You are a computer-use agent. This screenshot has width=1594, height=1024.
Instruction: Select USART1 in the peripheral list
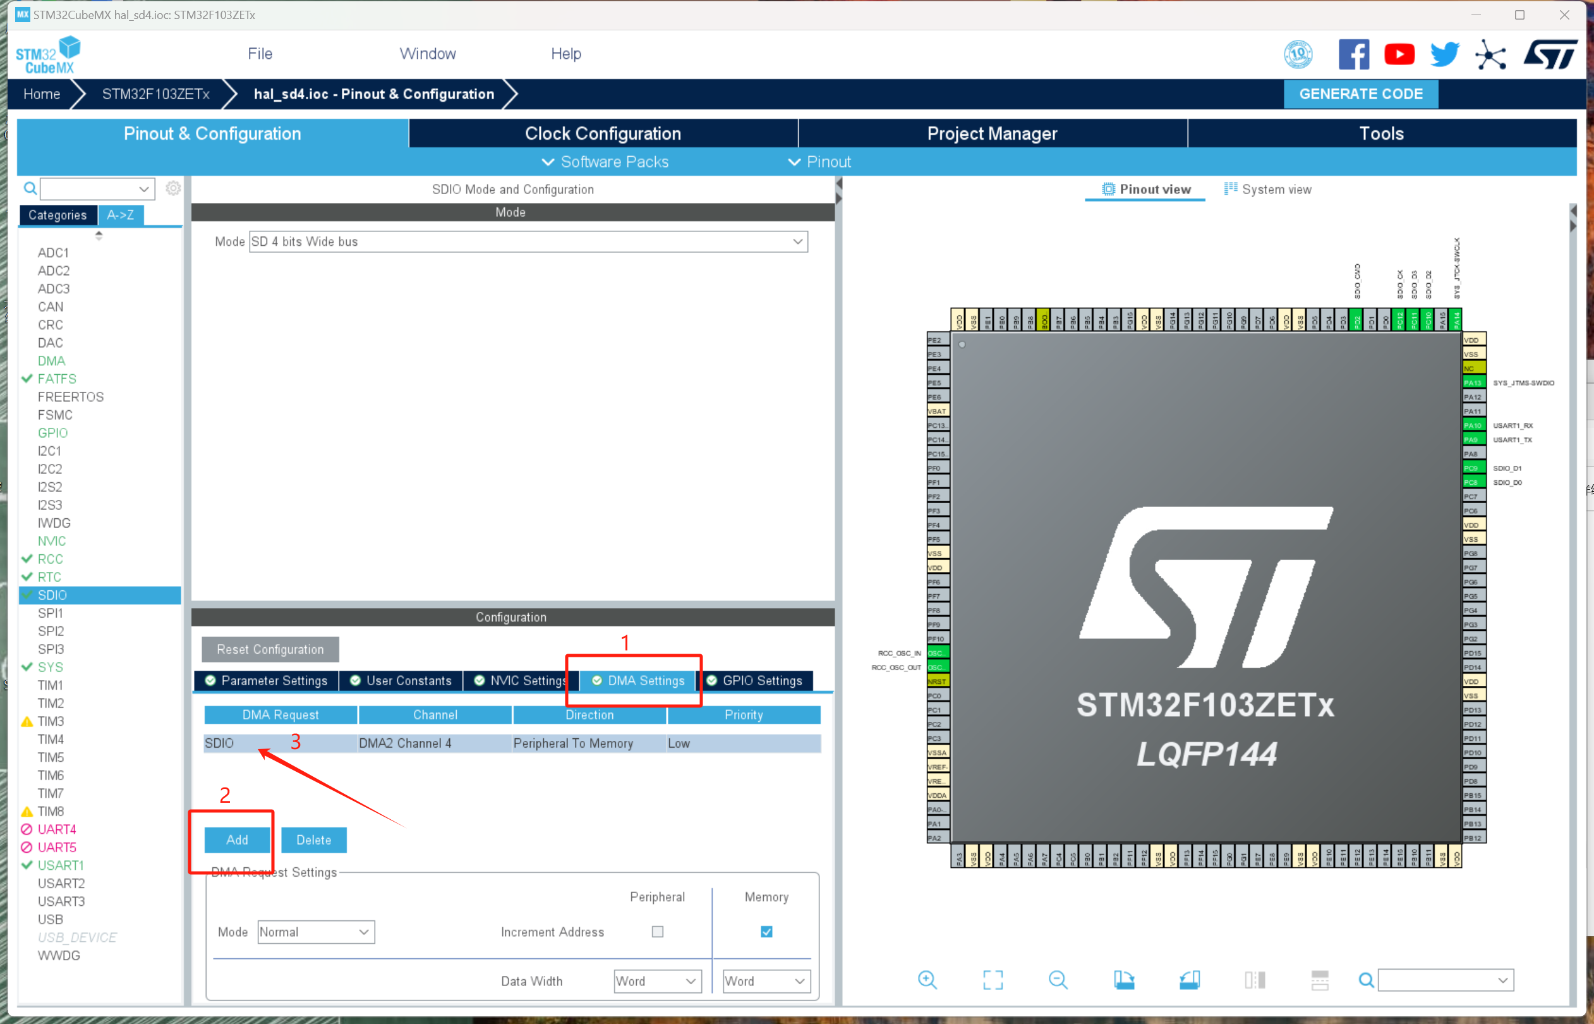tap(61, 865)
